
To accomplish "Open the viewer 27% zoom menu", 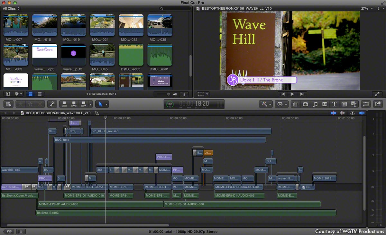I will click(367, 8).
